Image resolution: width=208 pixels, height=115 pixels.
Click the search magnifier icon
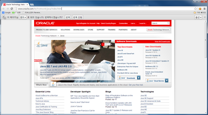(168, 23)
